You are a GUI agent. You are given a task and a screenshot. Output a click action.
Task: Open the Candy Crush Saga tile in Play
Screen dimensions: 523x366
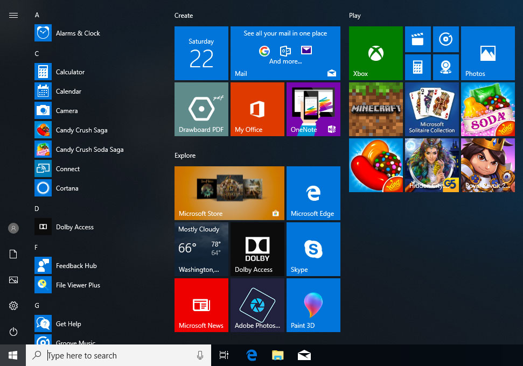point(376,165)
